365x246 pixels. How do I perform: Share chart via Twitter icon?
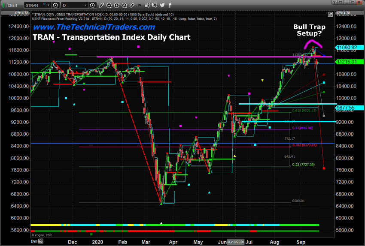pyautogui.click(x=162, y=5)
